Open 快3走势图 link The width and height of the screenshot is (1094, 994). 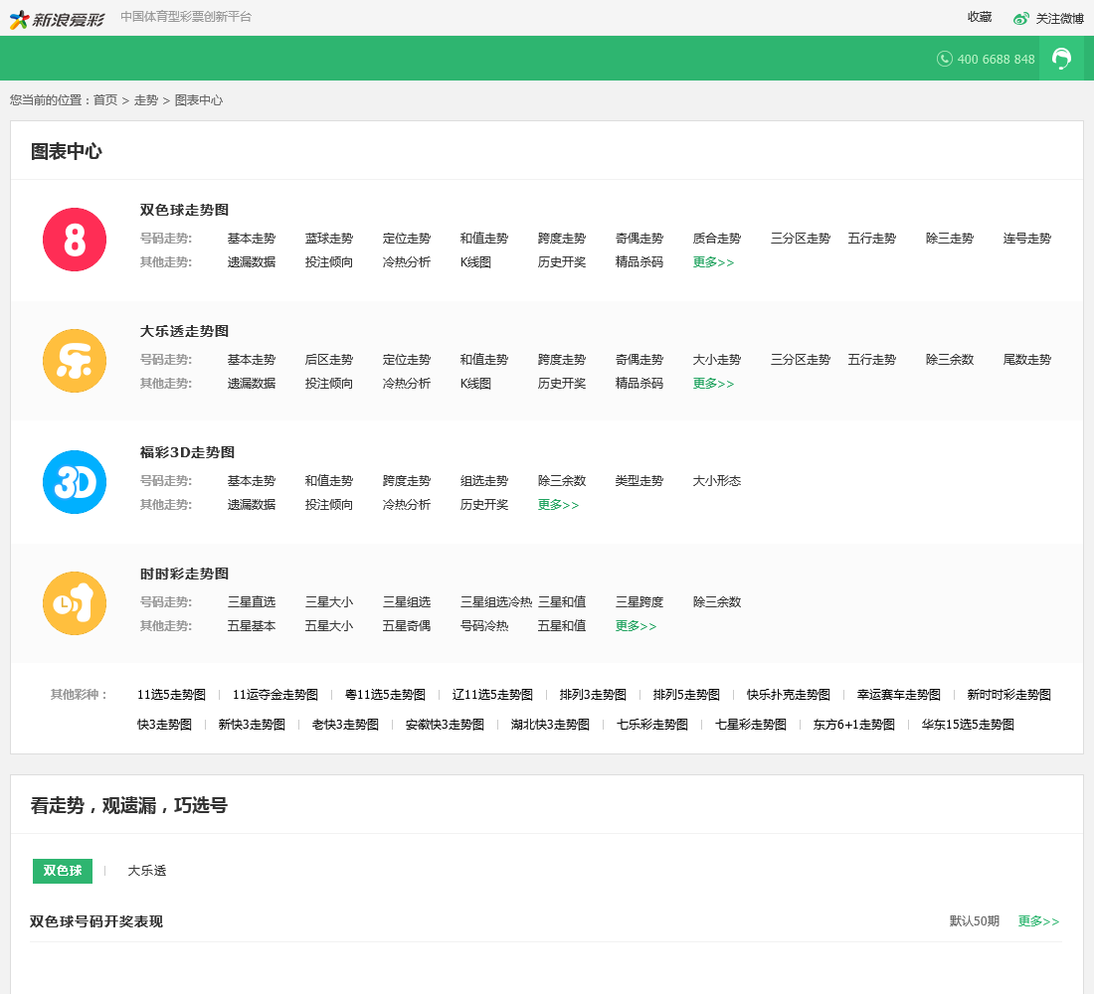point(165,725)
